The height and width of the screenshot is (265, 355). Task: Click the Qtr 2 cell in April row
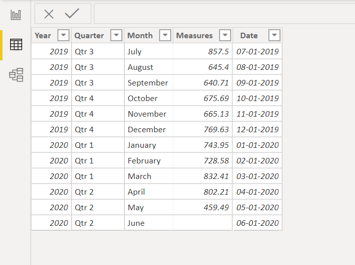tap(98, 192)
